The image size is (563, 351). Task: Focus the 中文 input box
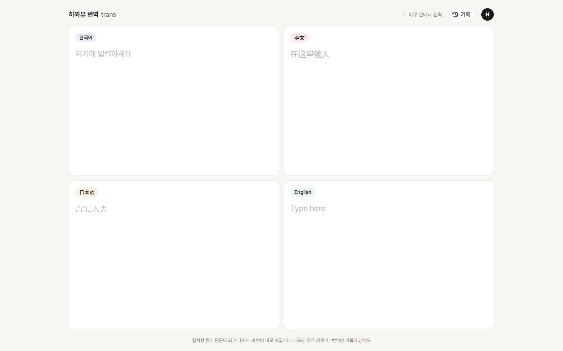point(389,108)
